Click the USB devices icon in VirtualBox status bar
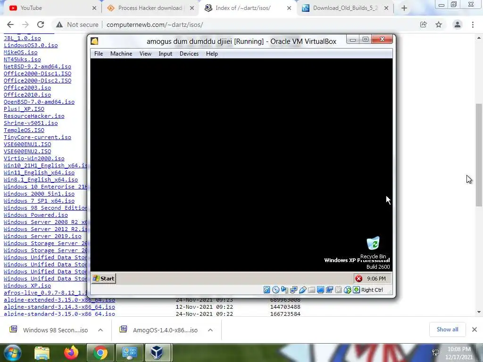 pos(302,290)
